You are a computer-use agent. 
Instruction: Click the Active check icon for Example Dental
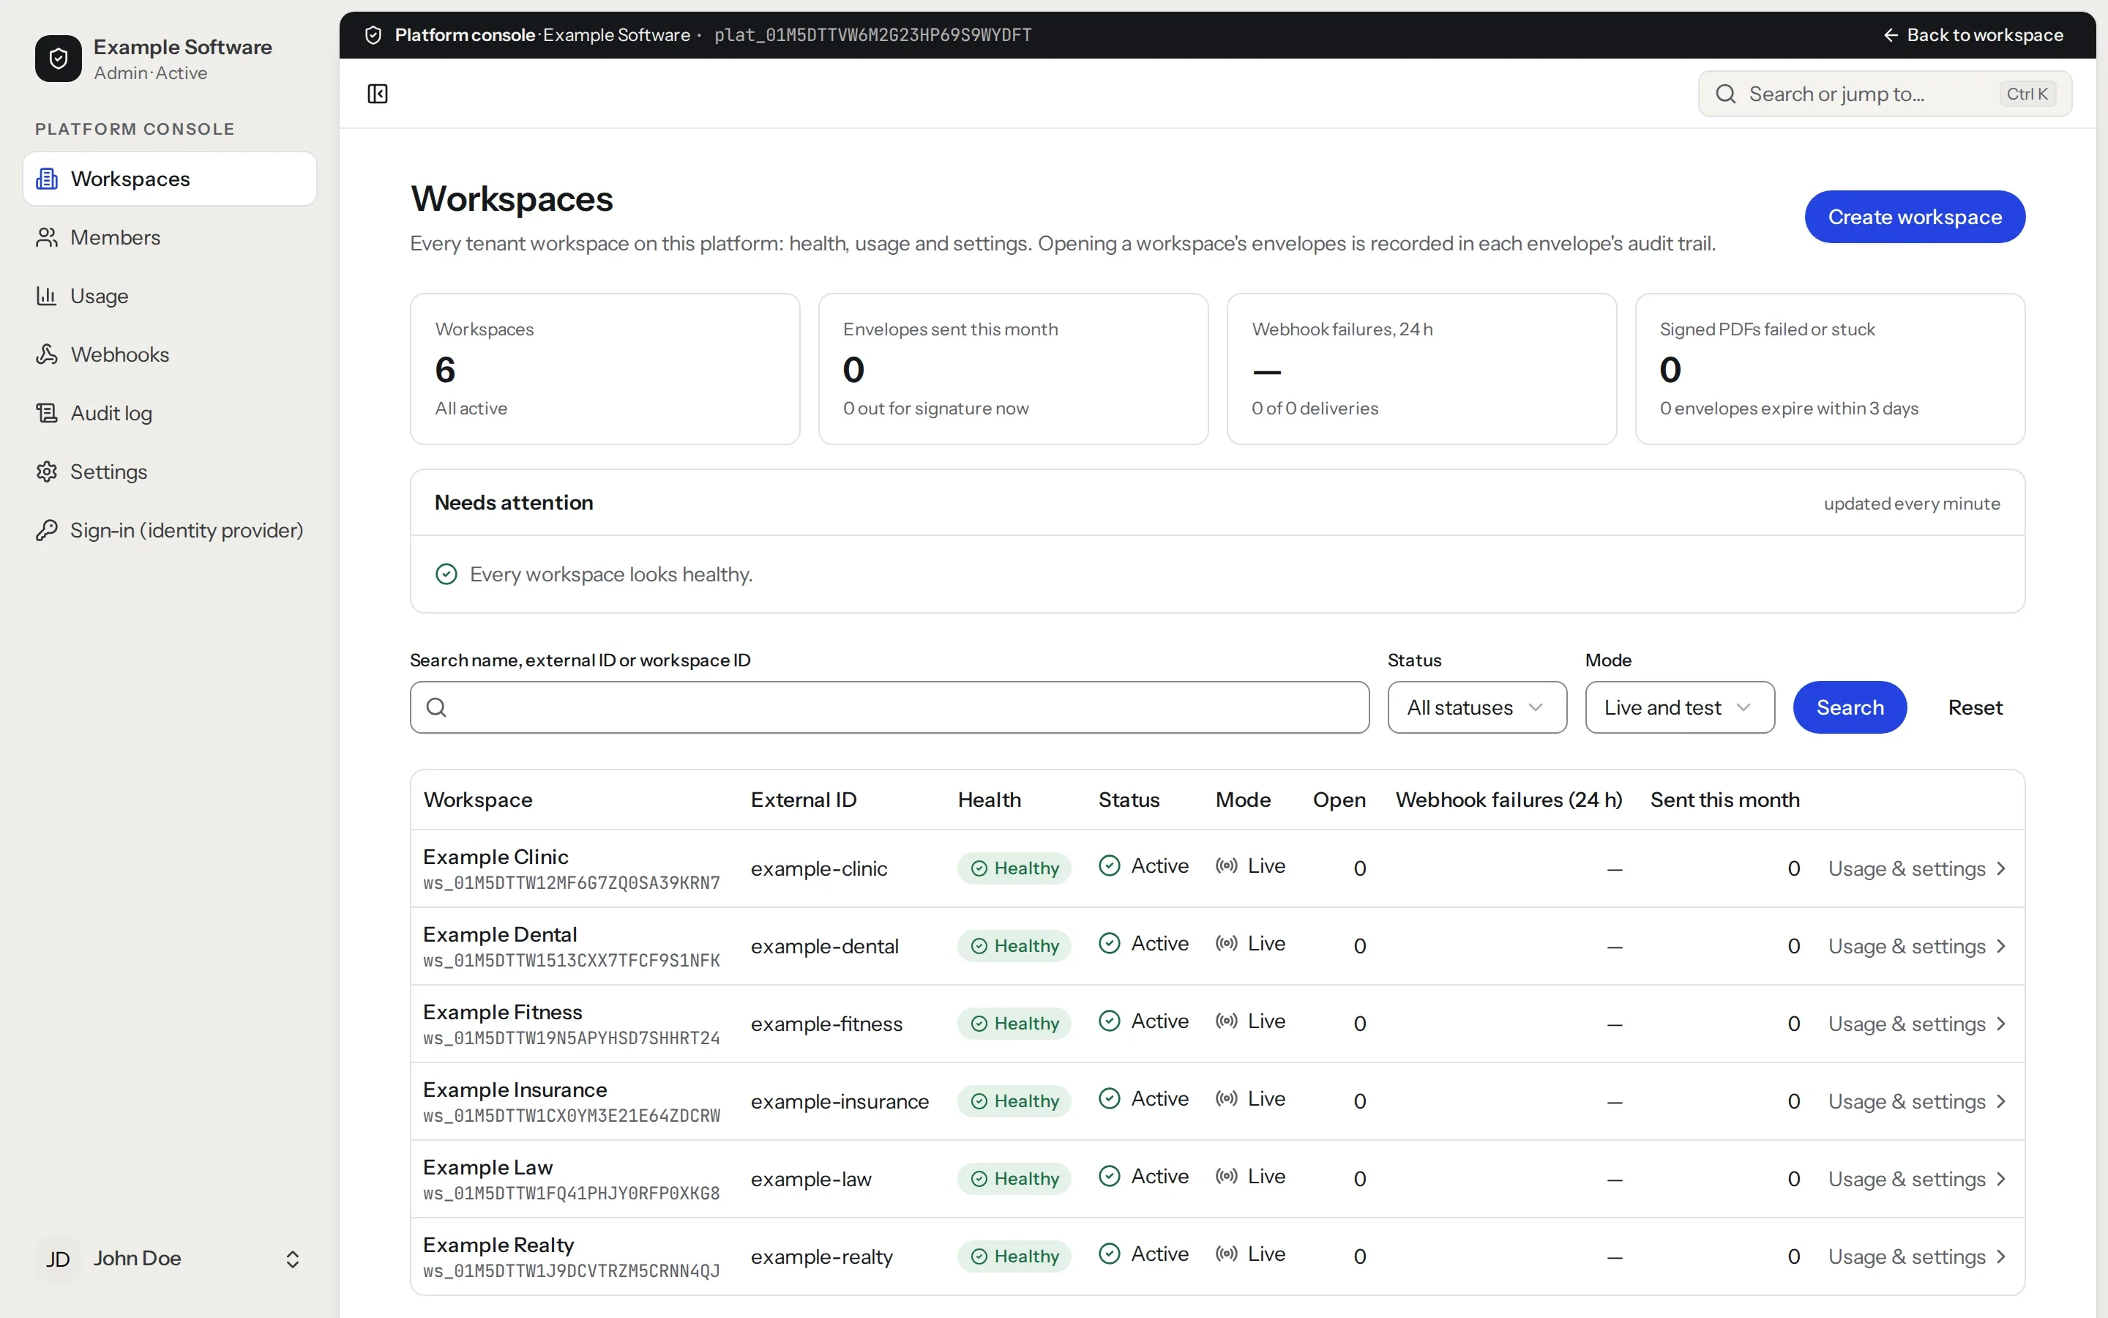click(x=1110, y=943)
